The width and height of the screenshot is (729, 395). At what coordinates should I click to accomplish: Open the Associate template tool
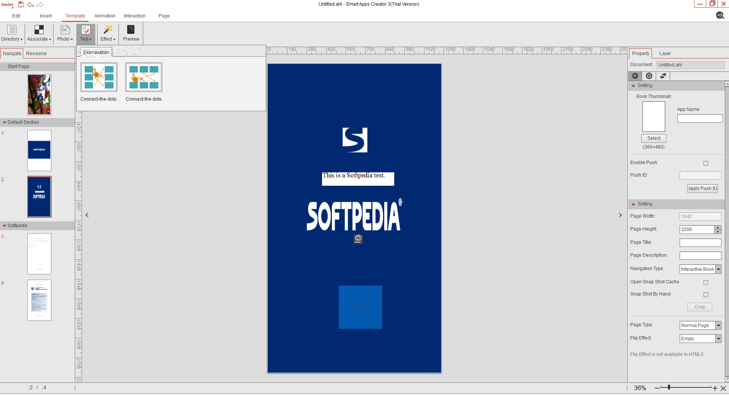[39, 33]
